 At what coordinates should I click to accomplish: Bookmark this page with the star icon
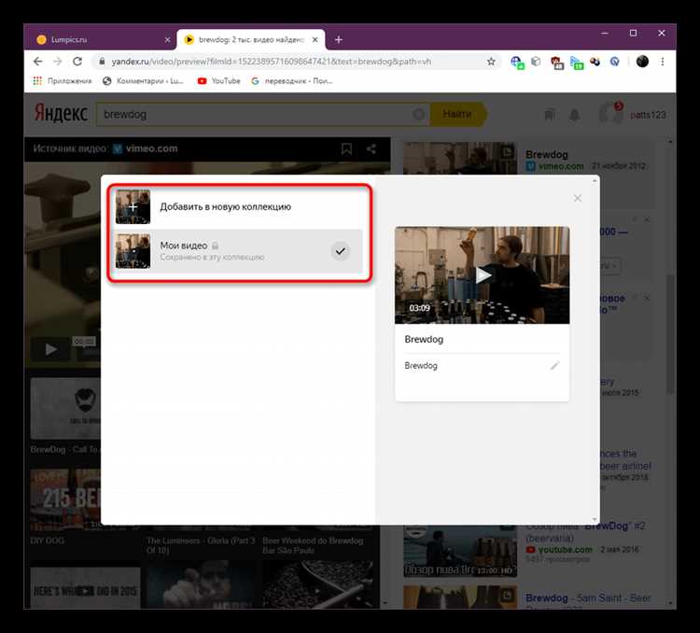pyautogui.click(x=491, y=62)
